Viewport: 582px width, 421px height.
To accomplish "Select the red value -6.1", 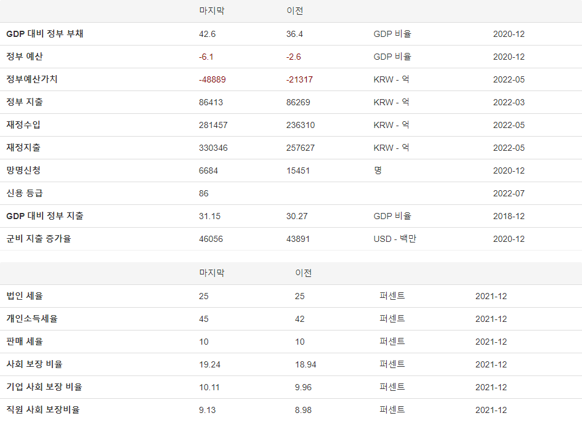I will 206,57.
